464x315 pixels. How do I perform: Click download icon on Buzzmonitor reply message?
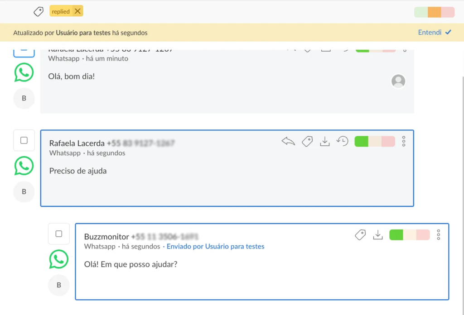point(377,235)
